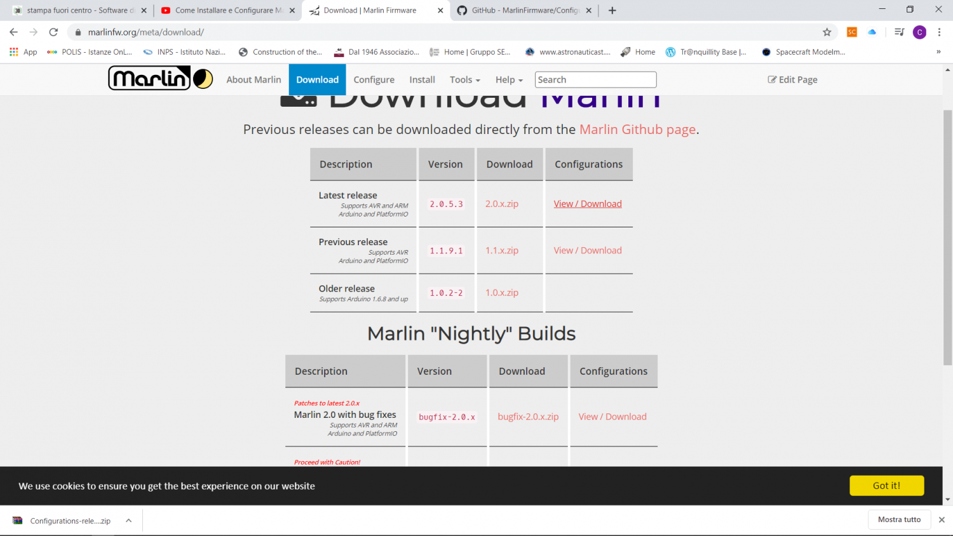The width and height of the screenshot is (953, 536).
Task: Close the downloads bar
Action: 942,519
